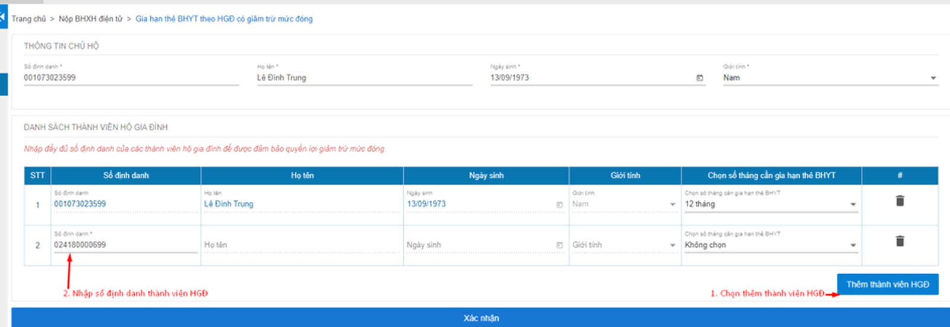Open the row 1 Giới tính dropdown
This screenshot has height=327, width=950.
(x=672, y=204)
